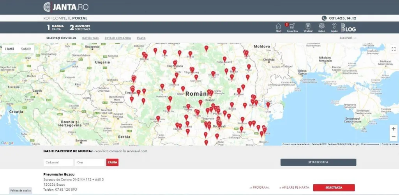Image resolution: width=399 pixels, height=195 pixels.
Task: Toggle fullscreen map view
Action: [393, 49]
